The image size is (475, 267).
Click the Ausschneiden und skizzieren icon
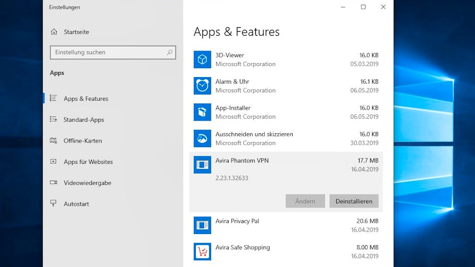tap(202, 138)
